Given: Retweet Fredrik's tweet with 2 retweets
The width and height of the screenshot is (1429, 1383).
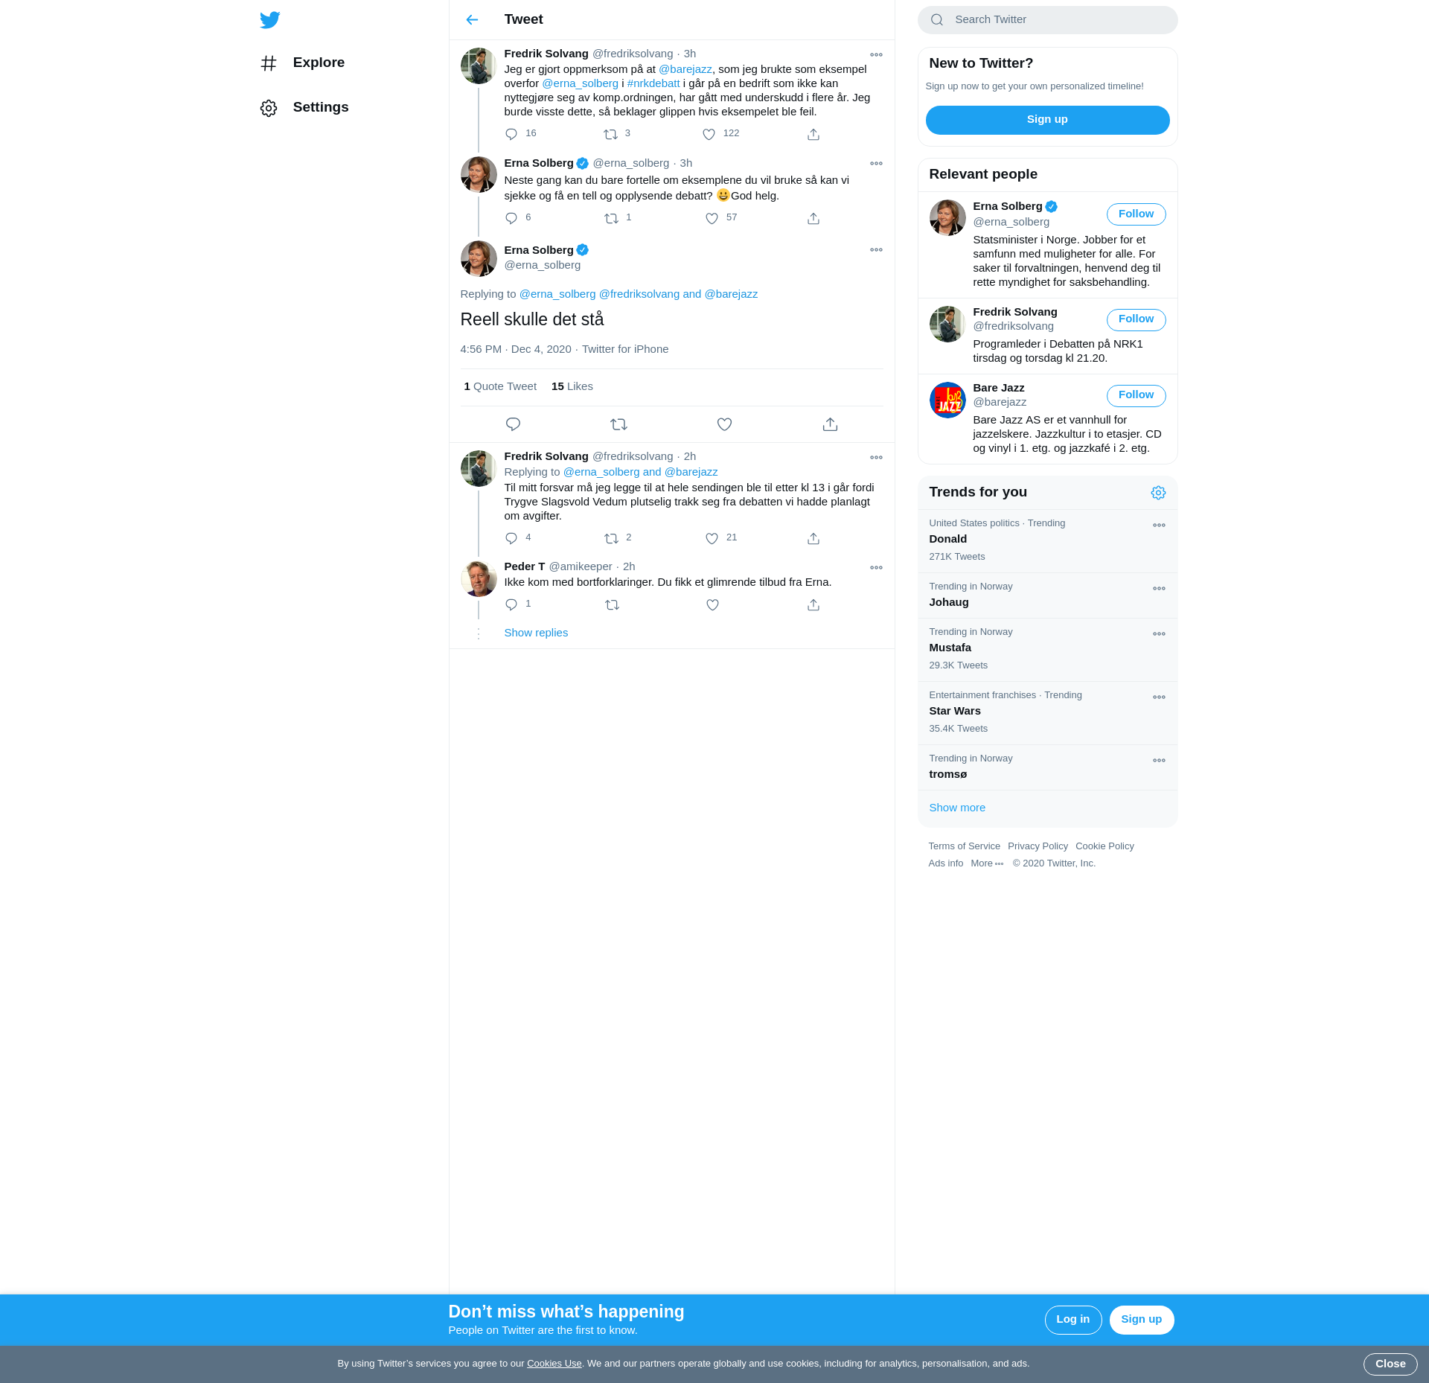Looking at the screenshot, I should [611, 538].
